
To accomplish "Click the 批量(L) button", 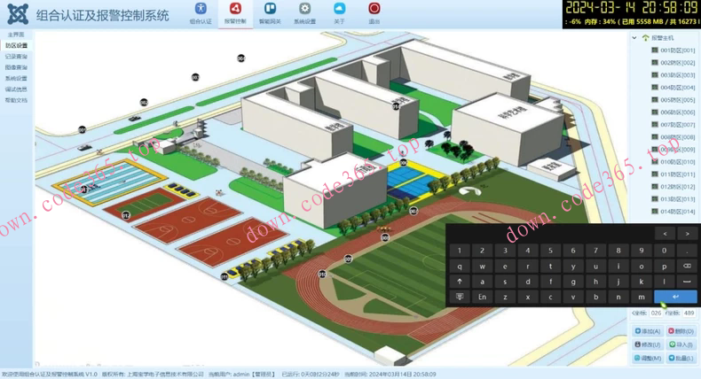I will coord(681,358).
